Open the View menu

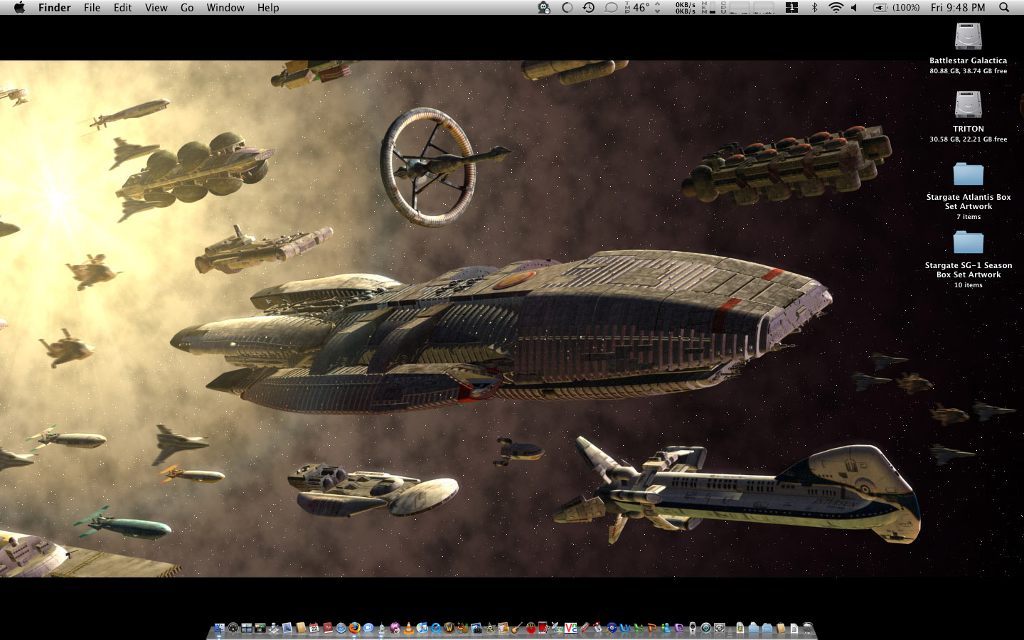click(x=156, y=8)
